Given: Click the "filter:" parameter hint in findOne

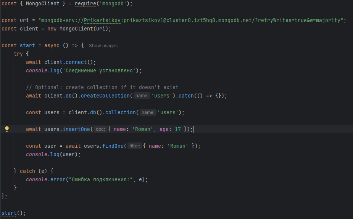Looking at the screenshot, I should coord(135,146).
